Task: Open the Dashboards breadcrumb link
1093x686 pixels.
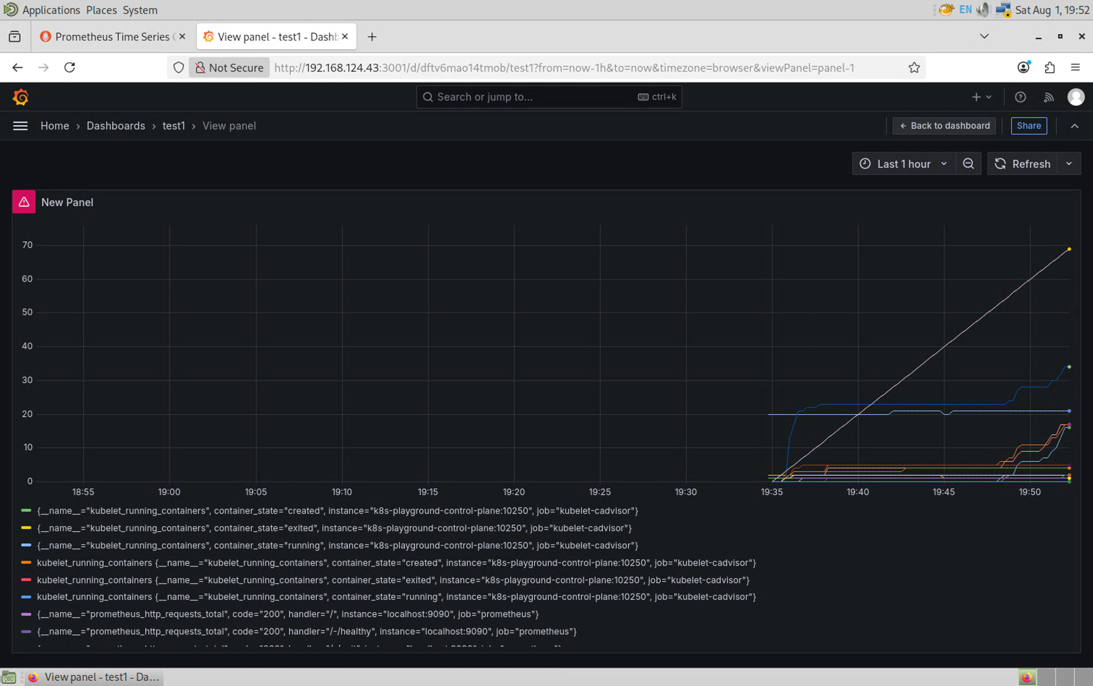Action: coord(116,126)
